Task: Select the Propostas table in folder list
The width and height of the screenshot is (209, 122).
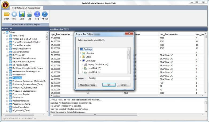Action: (x=17, y=78)
